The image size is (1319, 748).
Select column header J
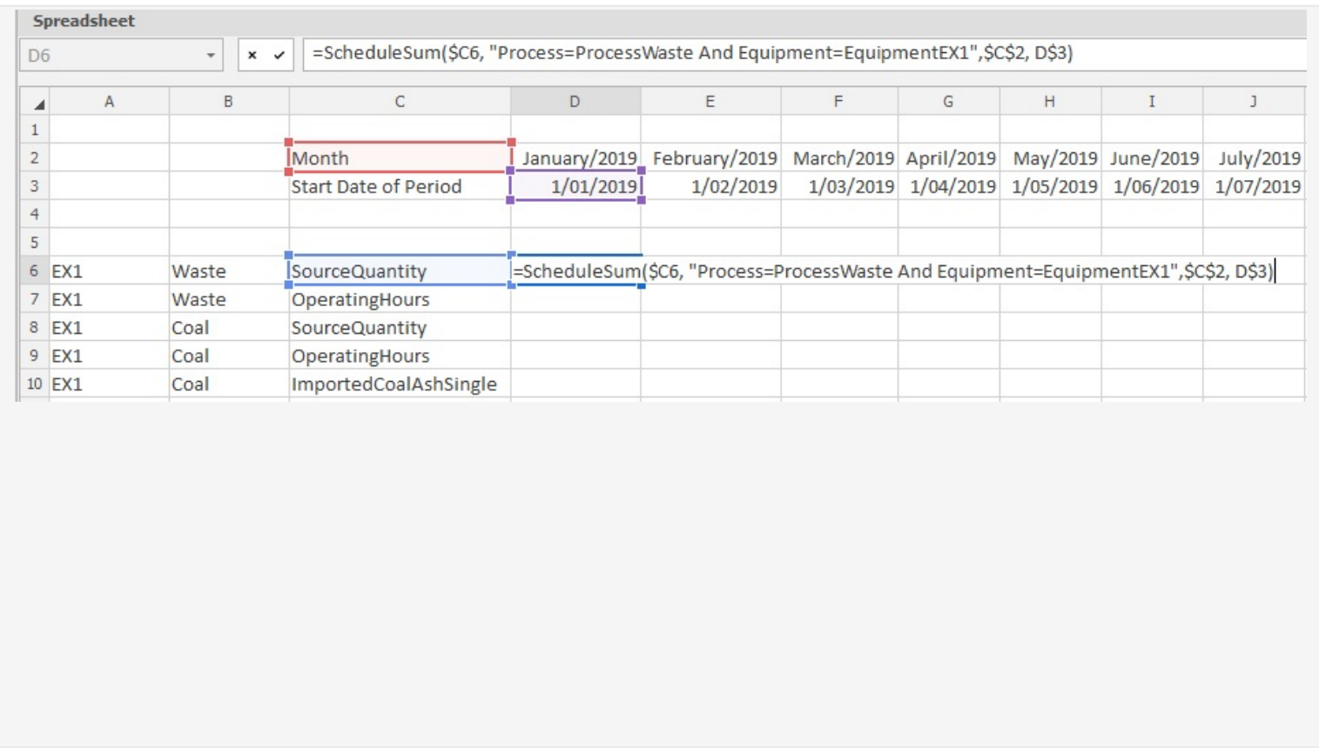click(x=1252, y=101)
